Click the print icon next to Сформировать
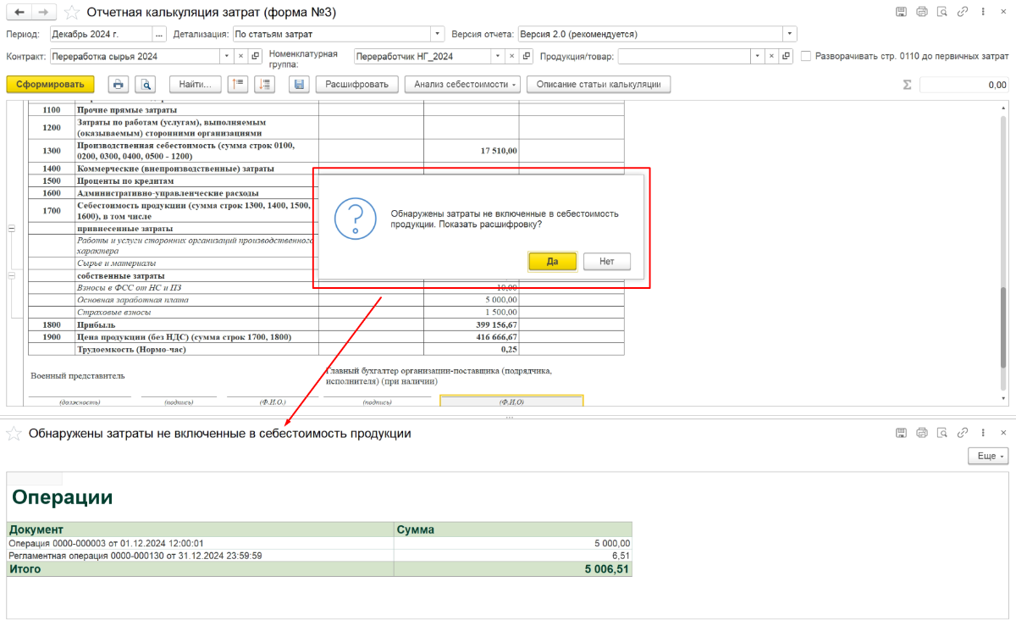The height and width of the screenshot is (626, 1016). [119, 85]
